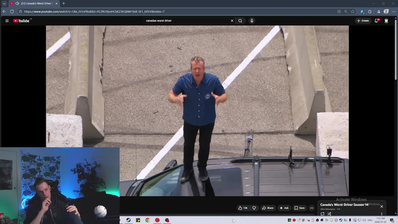The width and height of the screenshot is (398, 224).
Task: Open browser settings and more menu
Action: click(394, 12)
